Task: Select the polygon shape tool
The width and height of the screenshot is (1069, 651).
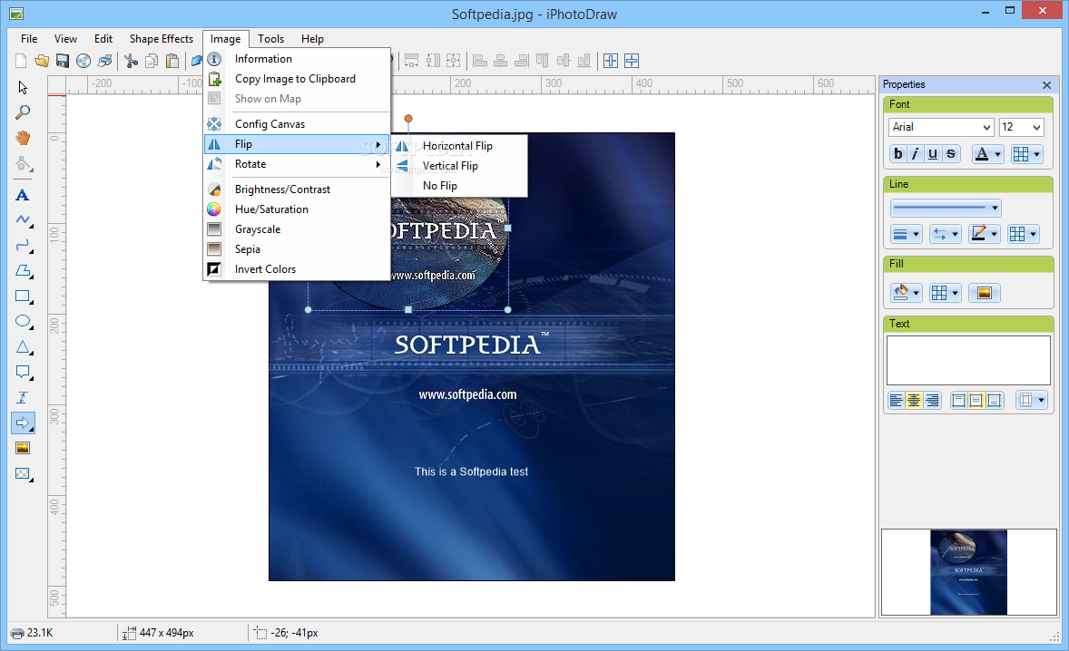Action: pos(24,271)
